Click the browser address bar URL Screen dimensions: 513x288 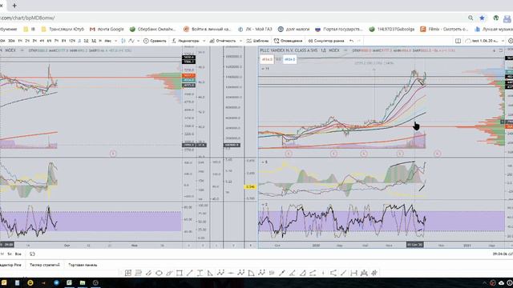click(27, 18)
